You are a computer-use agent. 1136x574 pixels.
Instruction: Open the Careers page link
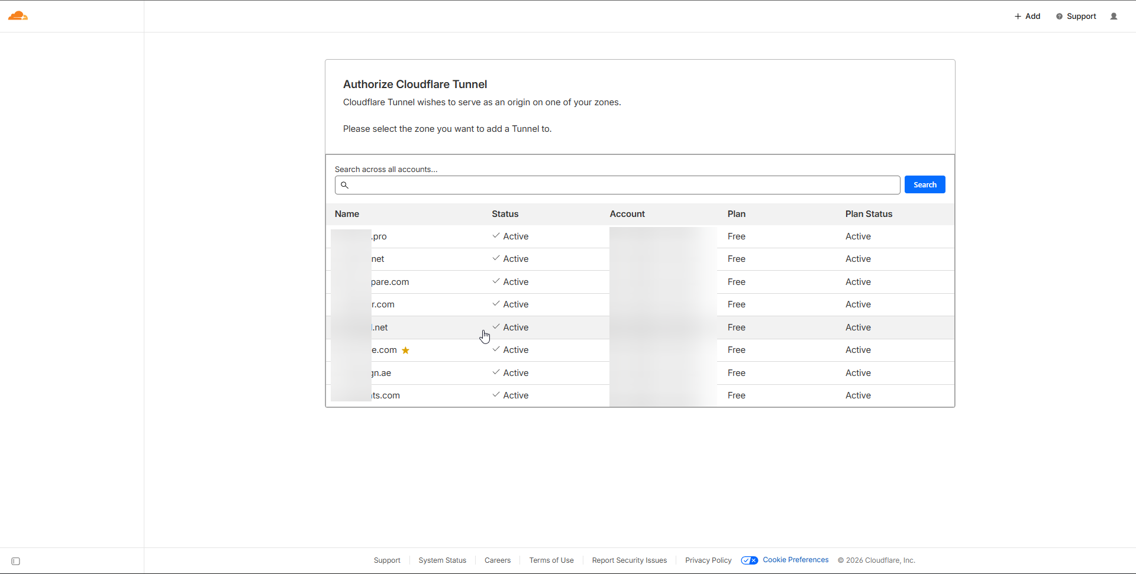(497, 560)
